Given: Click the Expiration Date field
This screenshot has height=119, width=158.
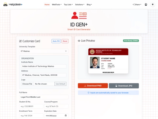Looking at the screenshot, I should point(56,115).
